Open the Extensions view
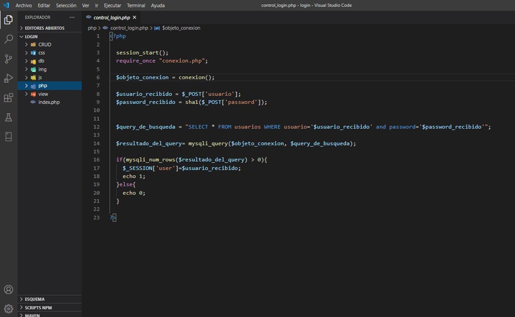Screen dimensions: 515x317 pos(8,98)
